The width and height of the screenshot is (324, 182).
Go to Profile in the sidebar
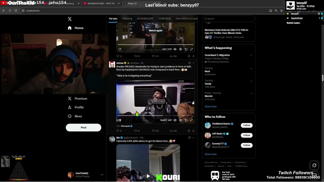76,107
